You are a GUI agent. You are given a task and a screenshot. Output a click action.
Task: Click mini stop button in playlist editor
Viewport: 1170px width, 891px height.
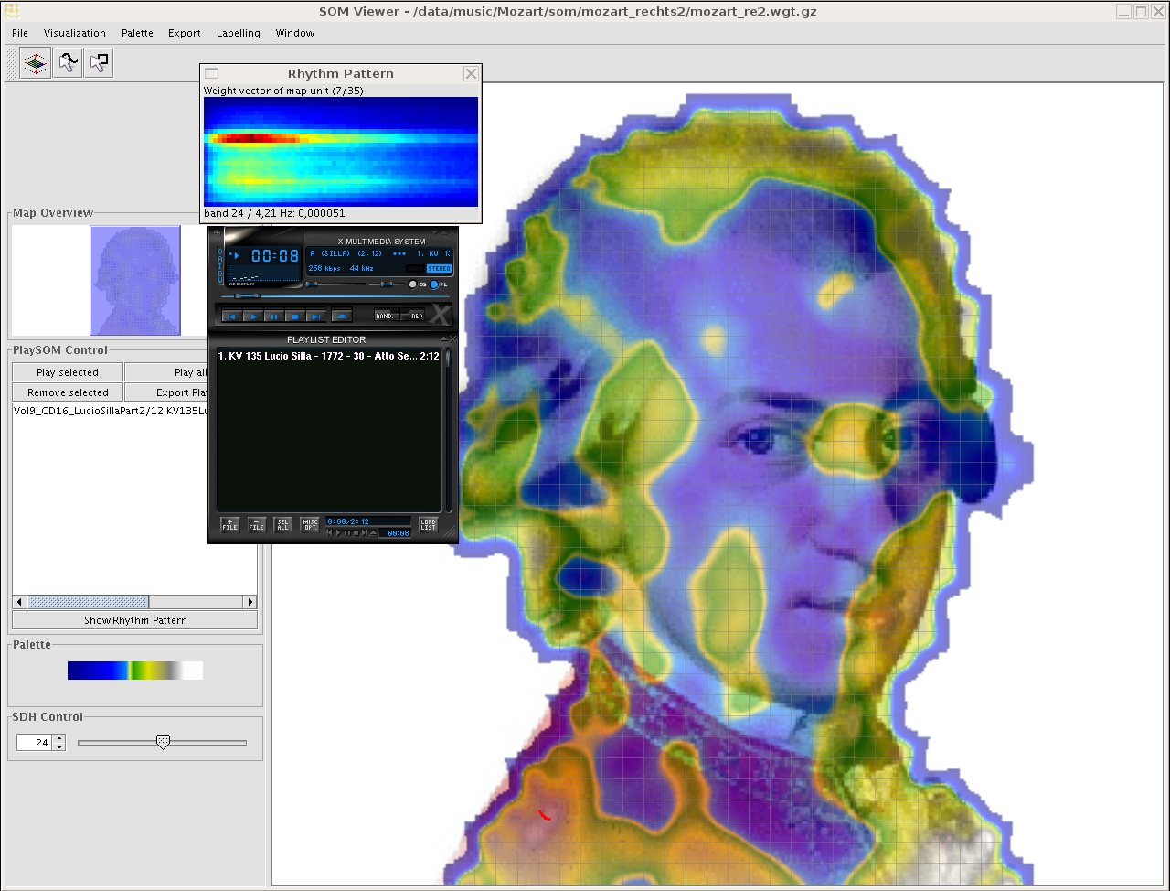pyautogui.click(x=356, y=532)
